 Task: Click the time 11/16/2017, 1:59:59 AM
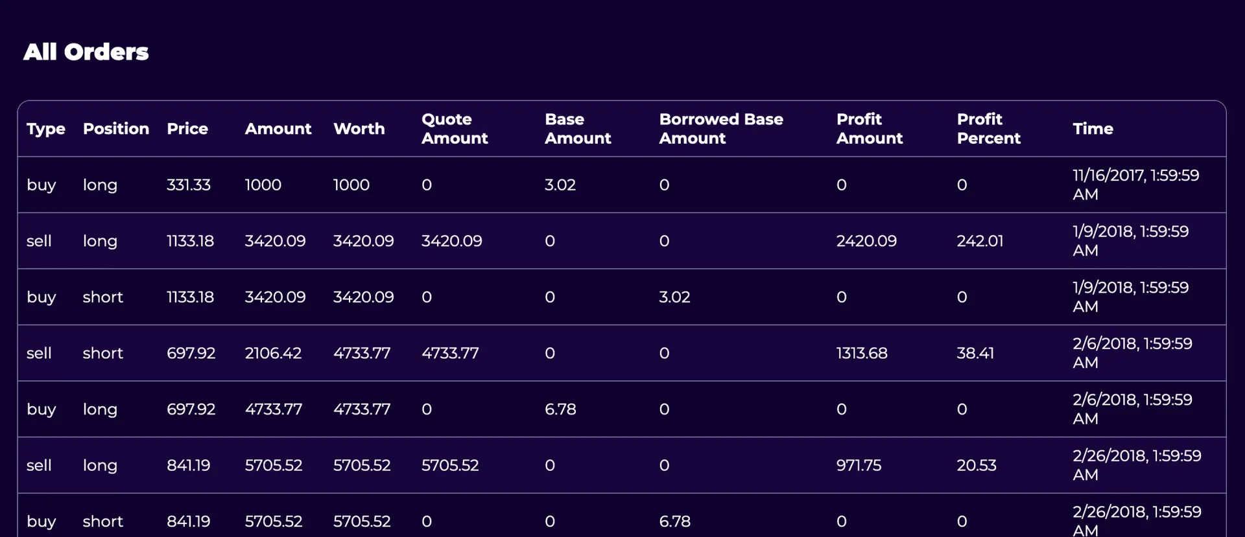pyautogui.click(x=1136, y=185)
